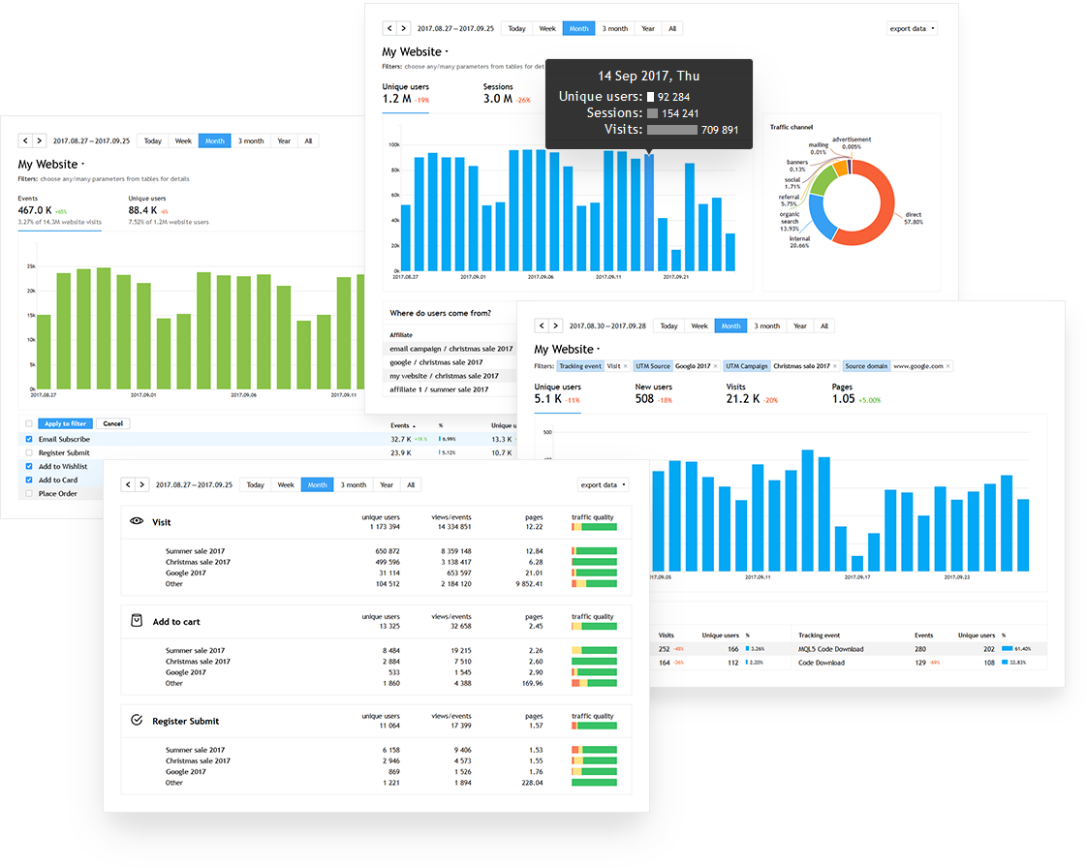Click previous arrow in filtered window dated 2017.08.30
Viewport: 1087px width, 868px height.
(x=542, y=325)
